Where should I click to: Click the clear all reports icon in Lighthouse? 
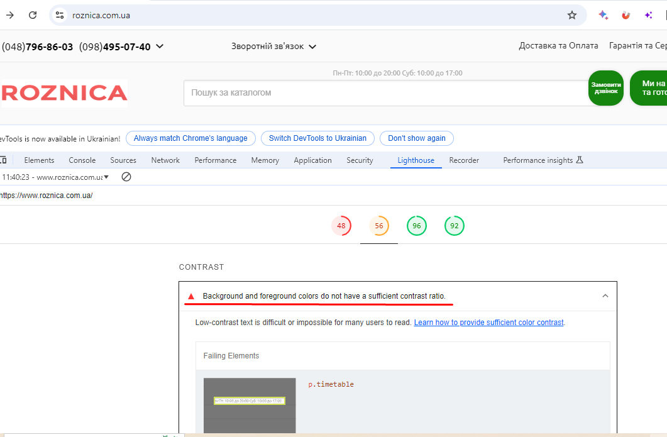pos(126,177)
